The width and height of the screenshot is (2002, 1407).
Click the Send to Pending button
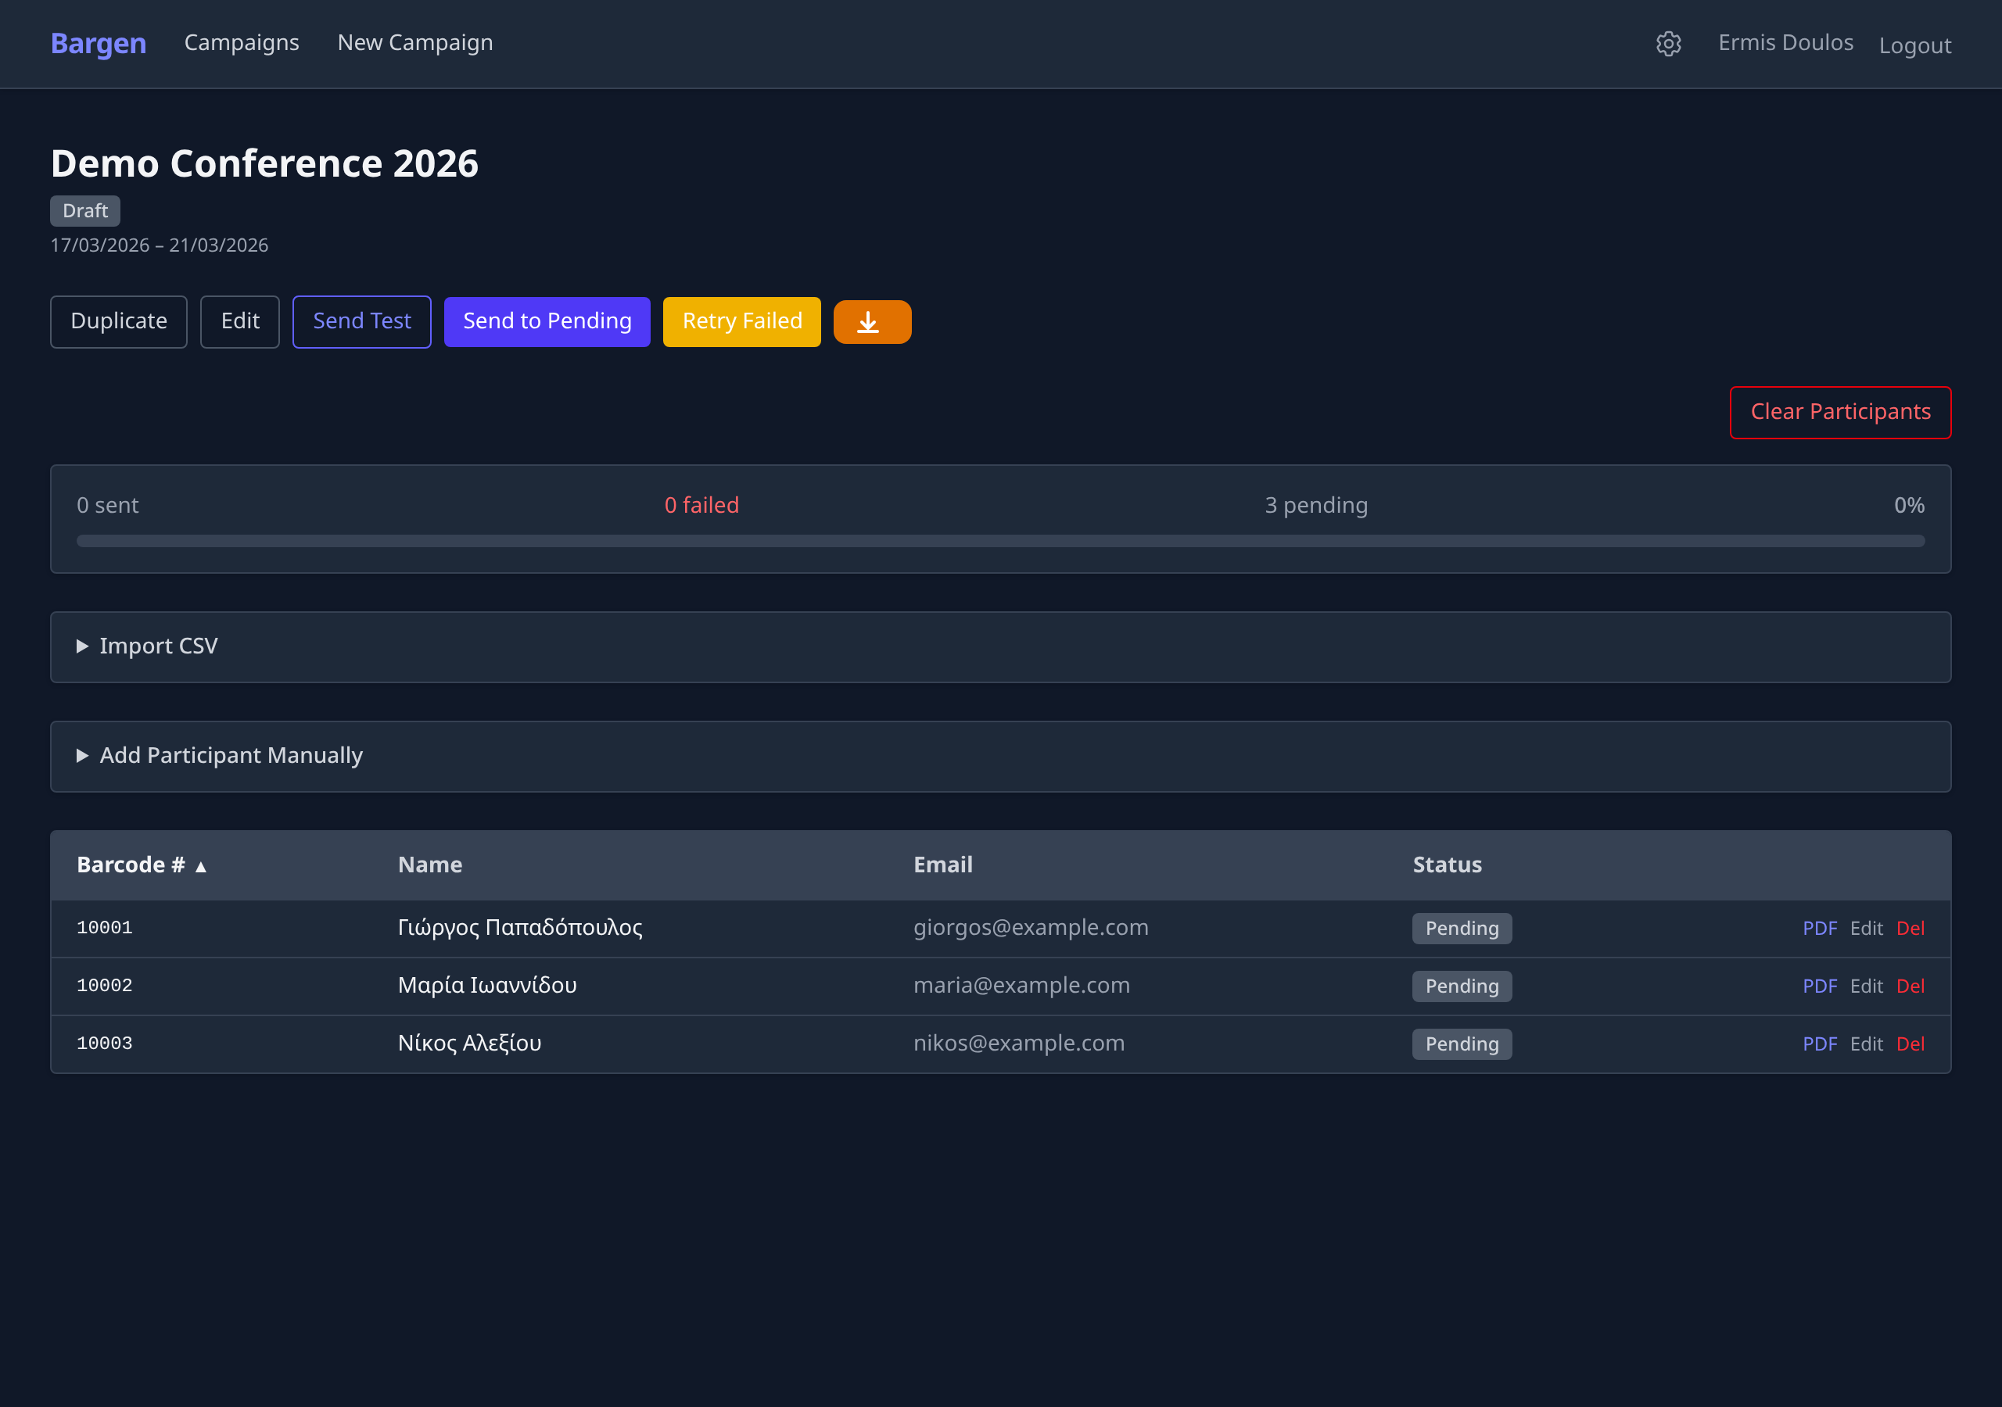[547, 322]
